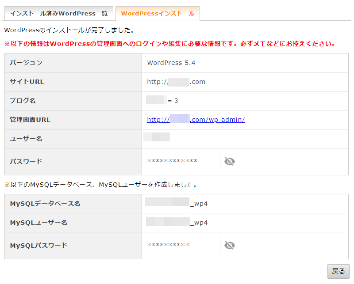The width and height of the screenshot is (354, 284).
Task: Click the MySQLユーザー名 row label
Action: click(x=38, y=223)
